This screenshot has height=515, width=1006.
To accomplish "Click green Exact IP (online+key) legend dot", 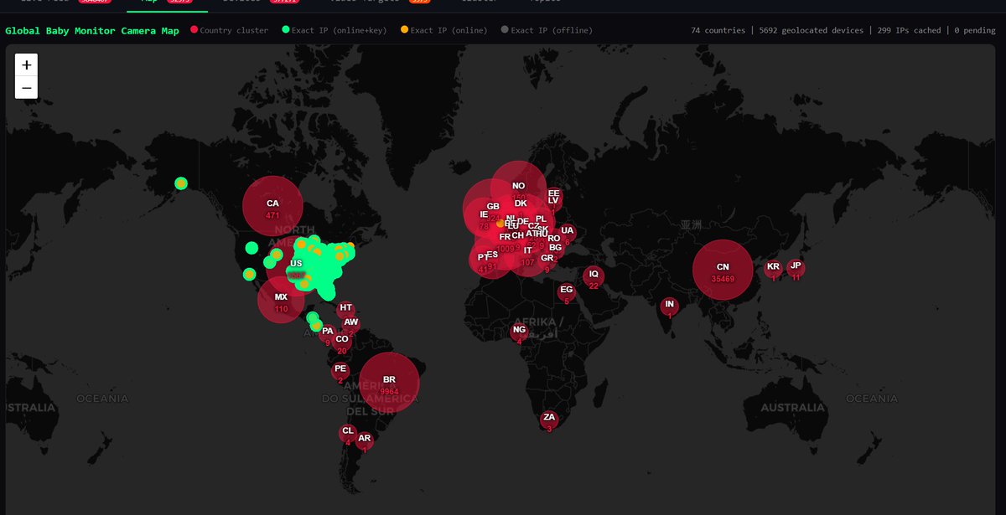I will [x=286, y=30].
